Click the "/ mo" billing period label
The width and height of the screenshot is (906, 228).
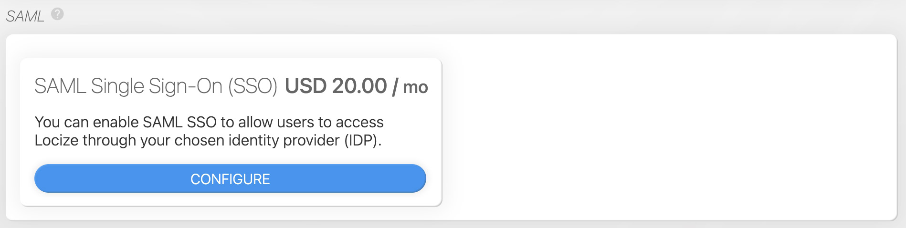[x=411, y=87]
